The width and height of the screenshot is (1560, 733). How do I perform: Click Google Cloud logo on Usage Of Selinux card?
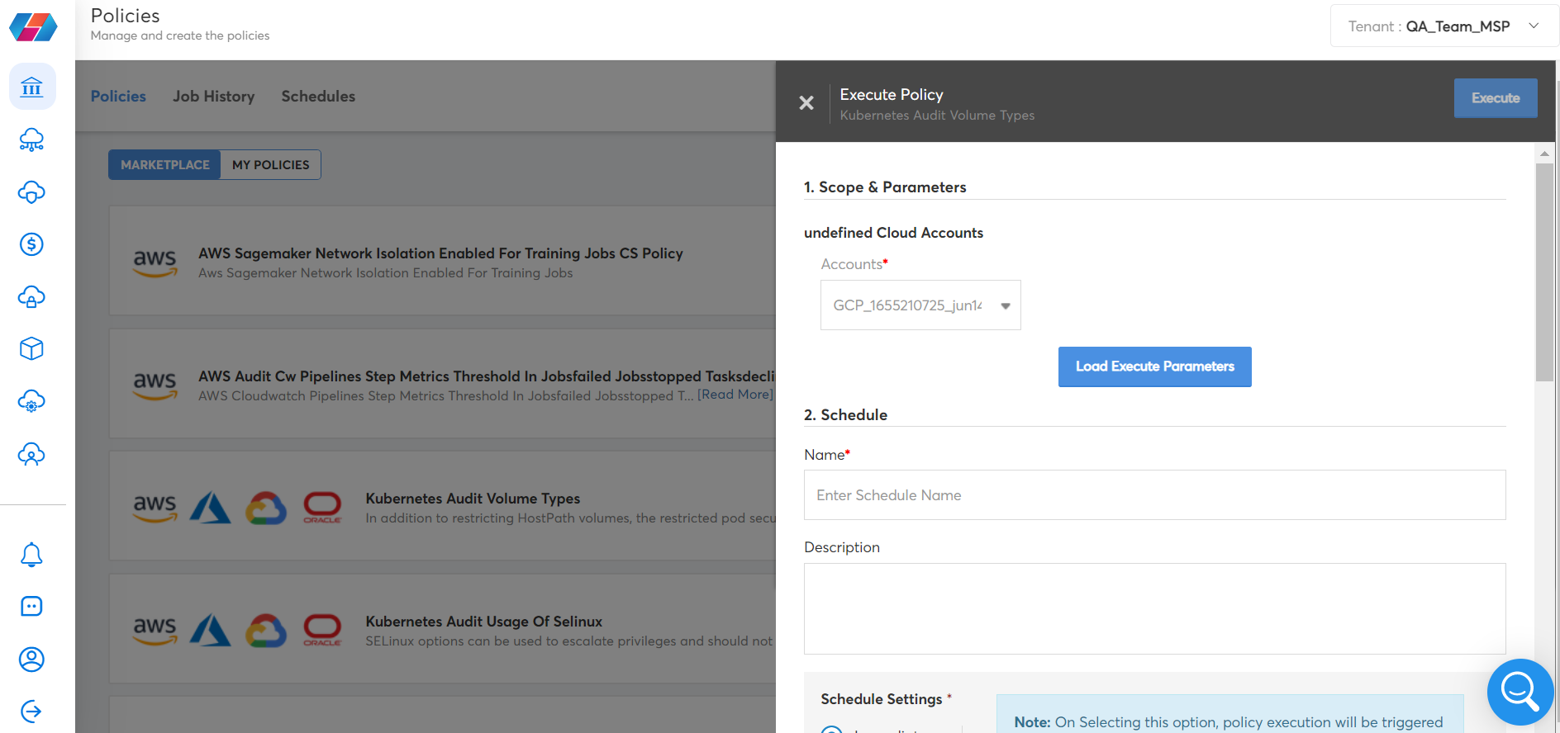[x=266, y=631]
